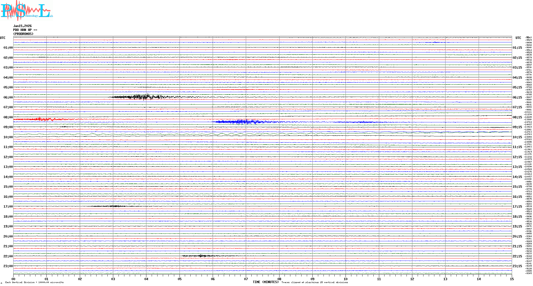This screenshot has width=533, height=286.
Task: Click the large blue seismic event waveform
Action: tap(244, 122)
